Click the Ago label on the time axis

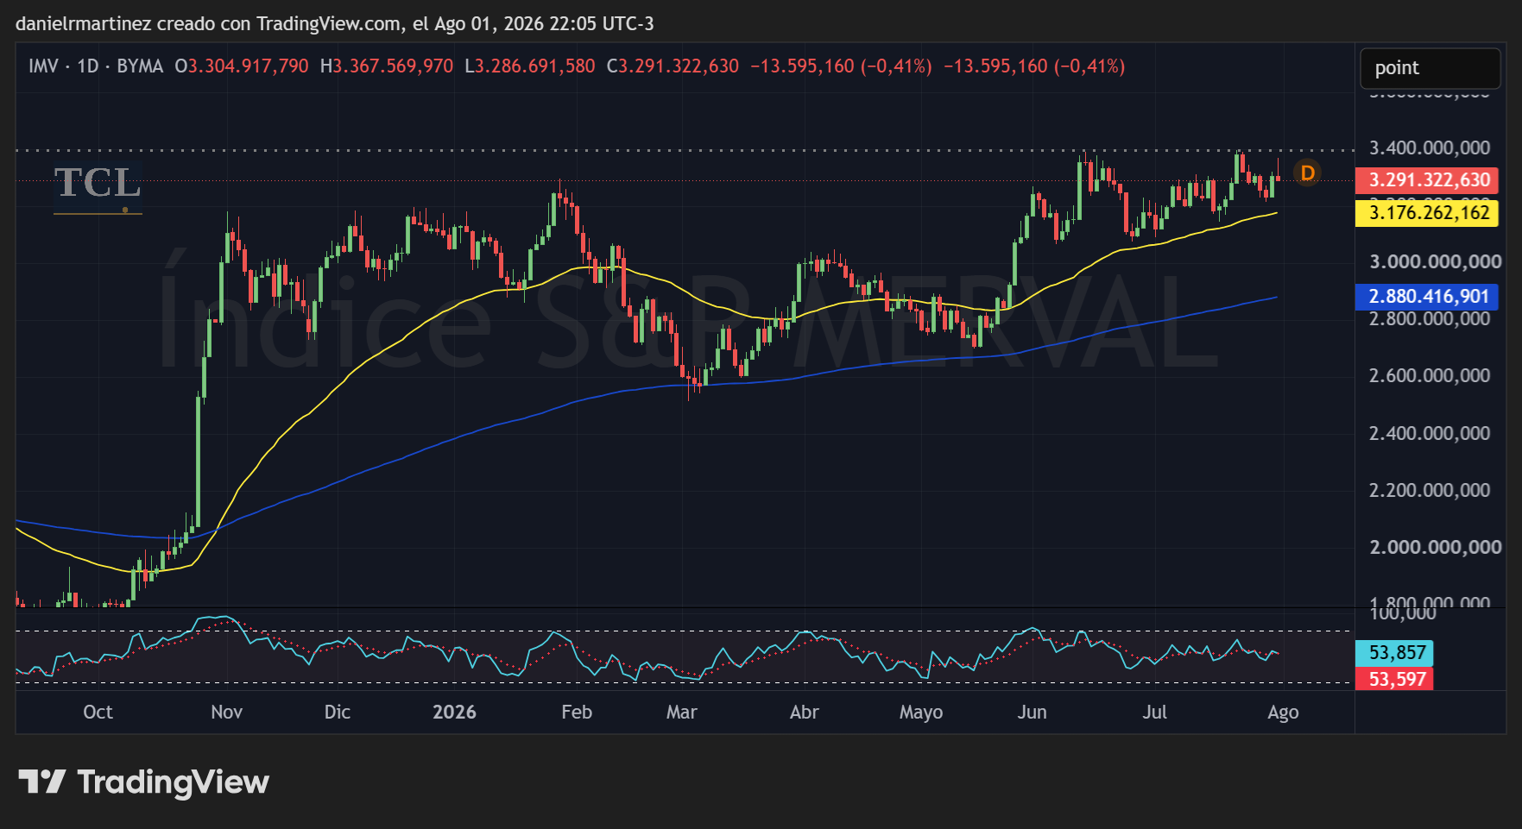pos(1283,713)
